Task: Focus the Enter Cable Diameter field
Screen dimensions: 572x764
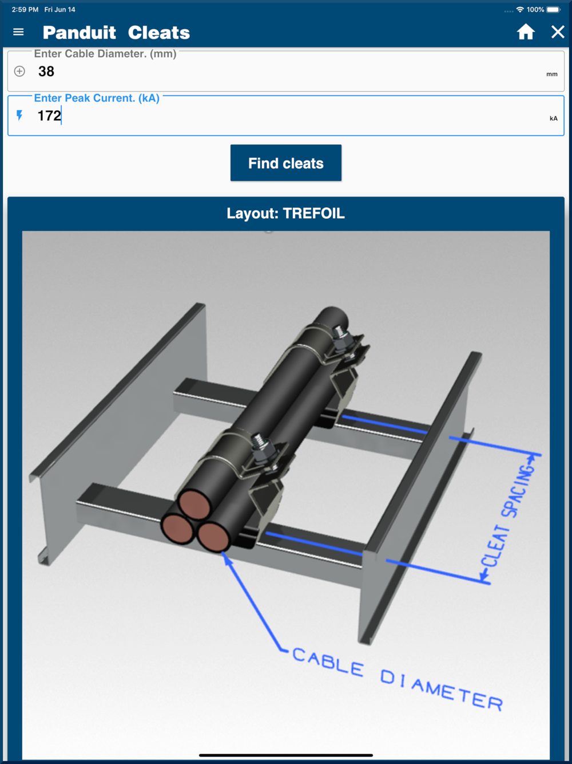Action: click(x=286, y=71)
